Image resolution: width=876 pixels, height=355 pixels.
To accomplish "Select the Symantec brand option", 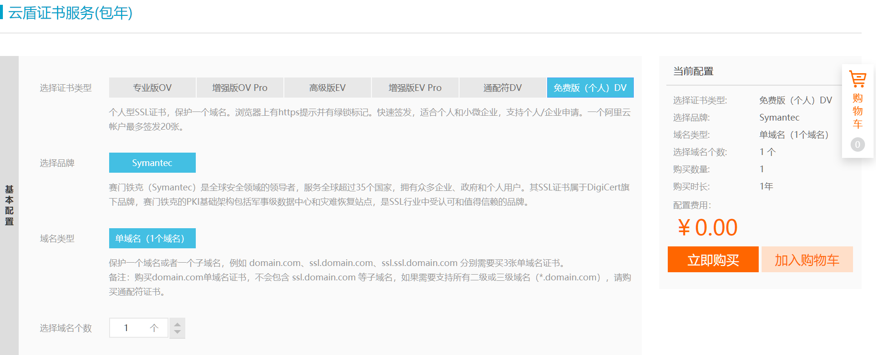I will 152,163.
